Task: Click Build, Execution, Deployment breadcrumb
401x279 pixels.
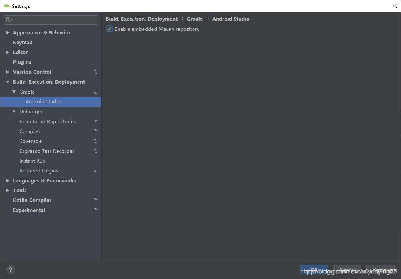Action: point(142,19)
